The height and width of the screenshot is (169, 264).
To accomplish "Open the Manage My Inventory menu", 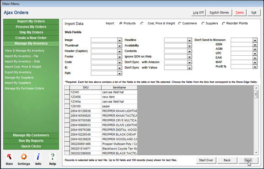I will point(31,43).
